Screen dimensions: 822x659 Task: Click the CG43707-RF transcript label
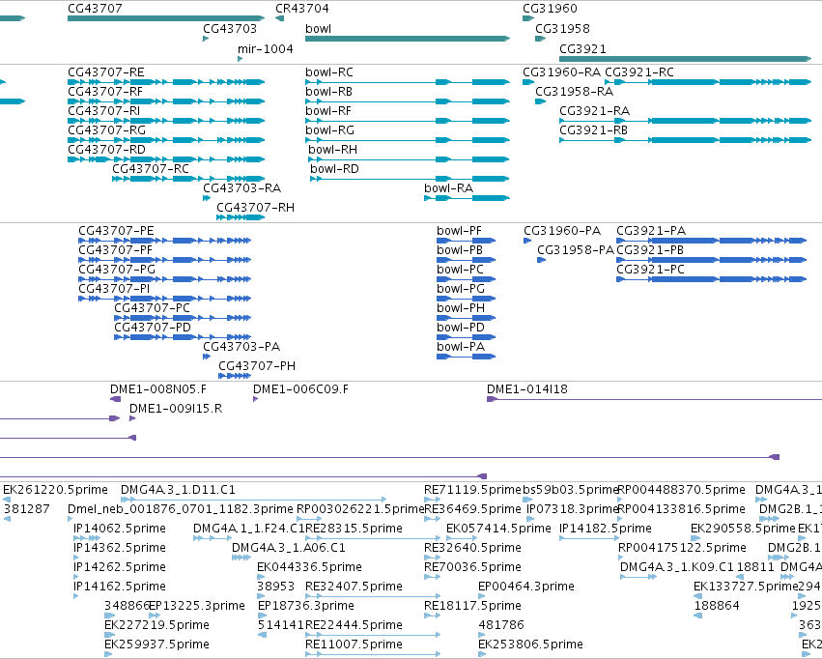coord(105,92)
